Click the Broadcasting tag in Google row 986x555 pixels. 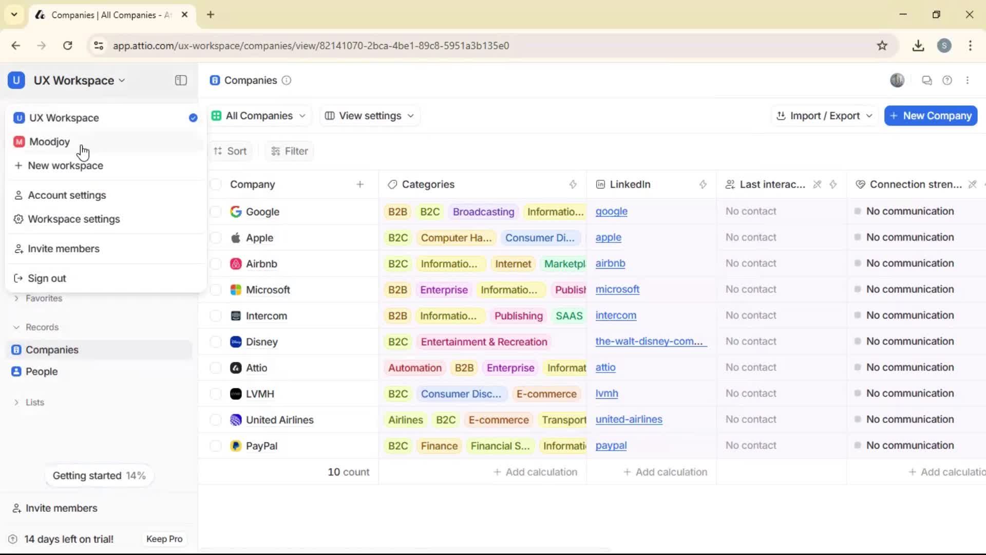(x=483, y=212)
